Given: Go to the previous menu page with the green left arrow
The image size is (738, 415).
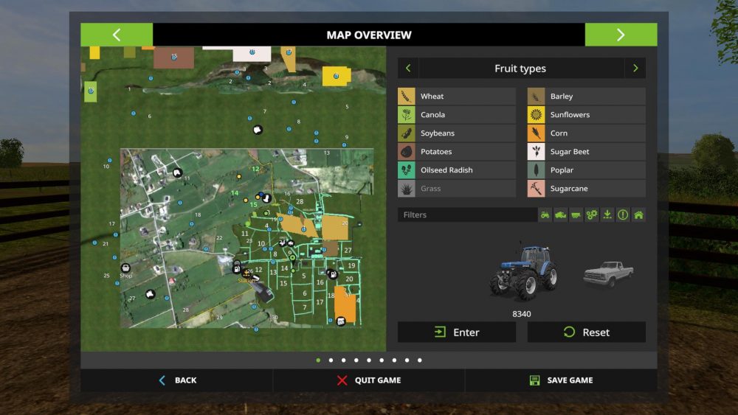Looking at the screenshot, I should tap(117, 35).
